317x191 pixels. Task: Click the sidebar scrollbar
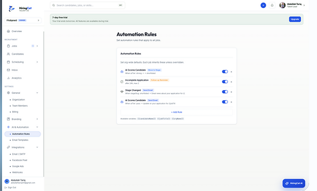point(44,104)
